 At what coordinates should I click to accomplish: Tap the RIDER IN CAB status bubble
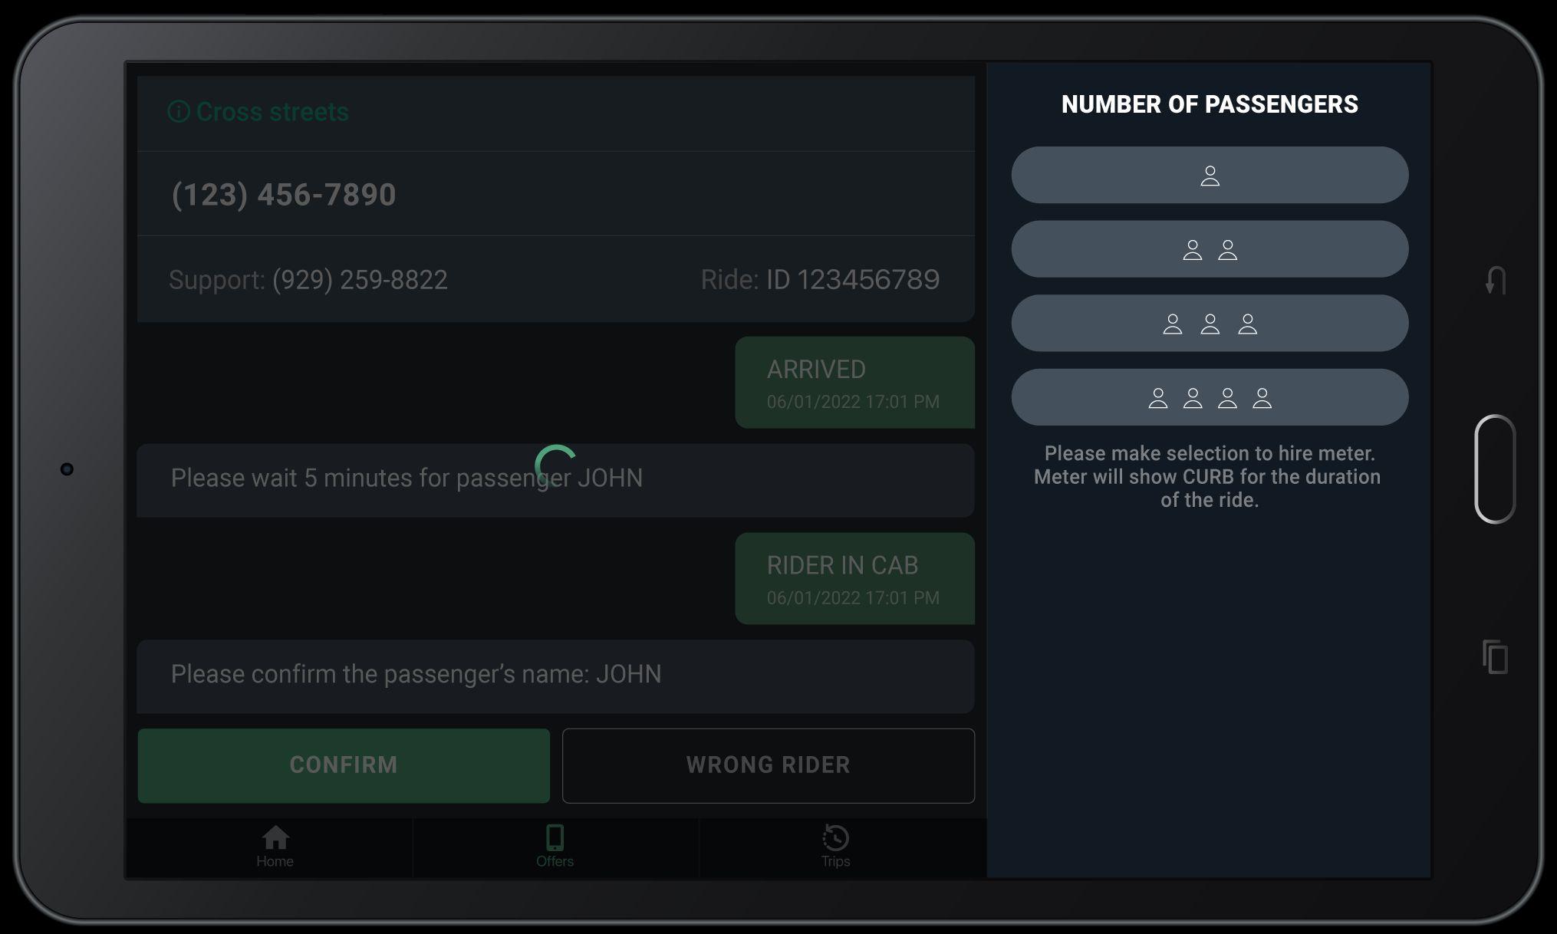click(x=854, y=579)
